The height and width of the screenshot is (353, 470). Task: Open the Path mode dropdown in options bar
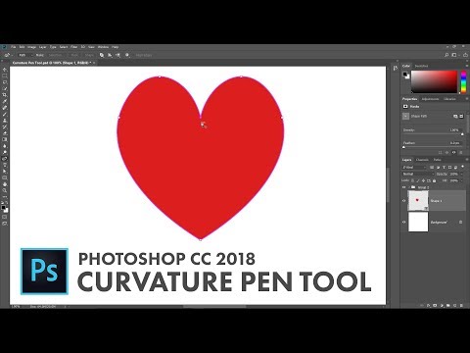pos(25,55)
